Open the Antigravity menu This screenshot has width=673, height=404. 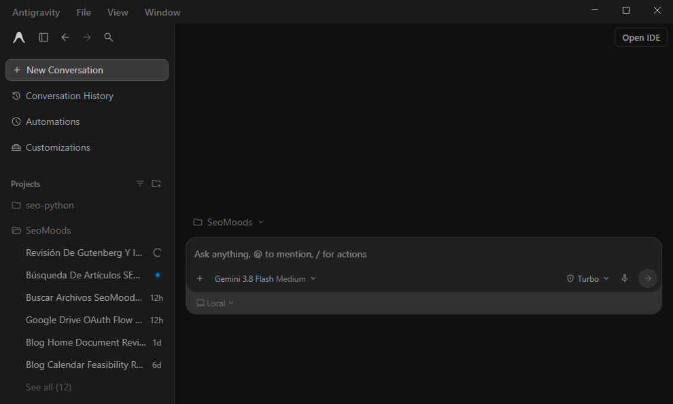[x=36, y=12]
